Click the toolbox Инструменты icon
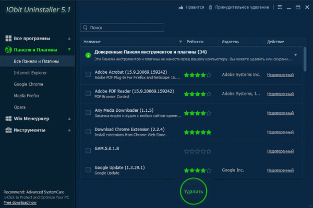Viewport: 313px width, 208px height. 8,130
